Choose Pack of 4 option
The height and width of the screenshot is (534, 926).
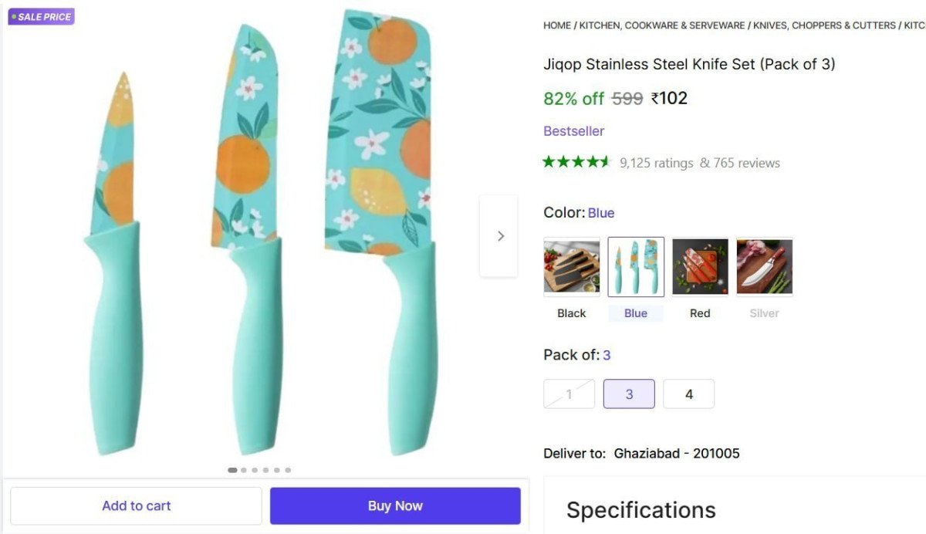coord(688,394)
